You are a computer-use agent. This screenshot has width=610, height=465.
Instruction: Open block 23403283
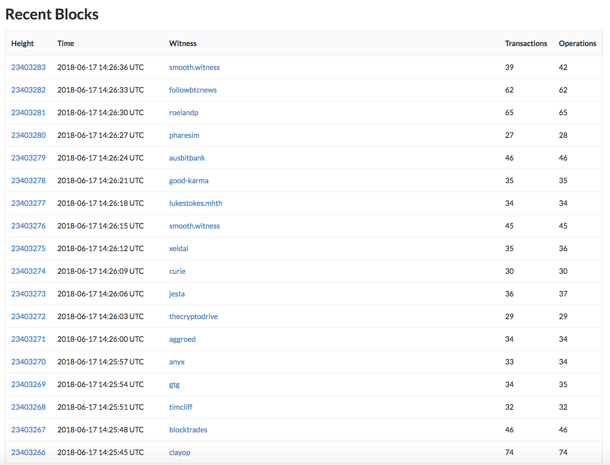29,67
